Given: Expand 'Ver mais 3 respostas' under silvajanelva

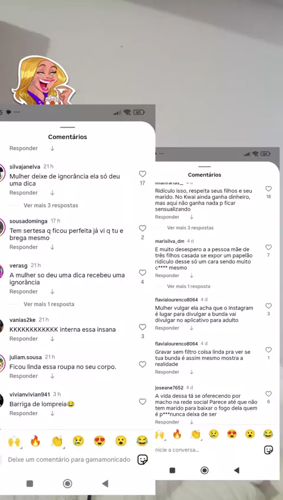Looking at the screenshot, I should pos(51,205).
